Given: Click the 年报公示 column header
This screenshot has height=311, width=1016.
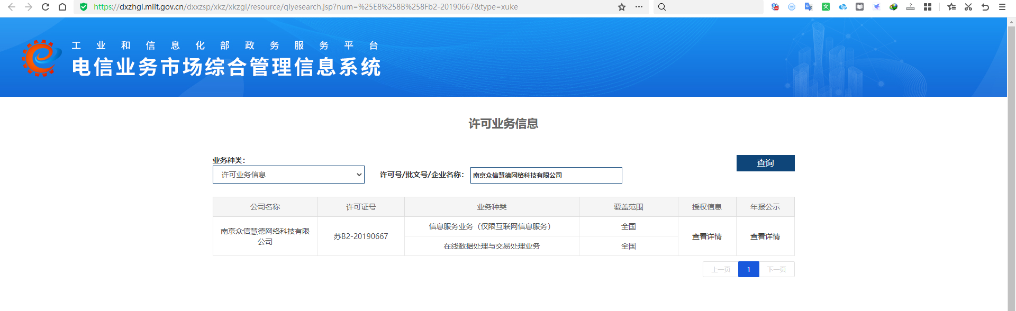Looking at the screenshot, I should pos(765,207).
